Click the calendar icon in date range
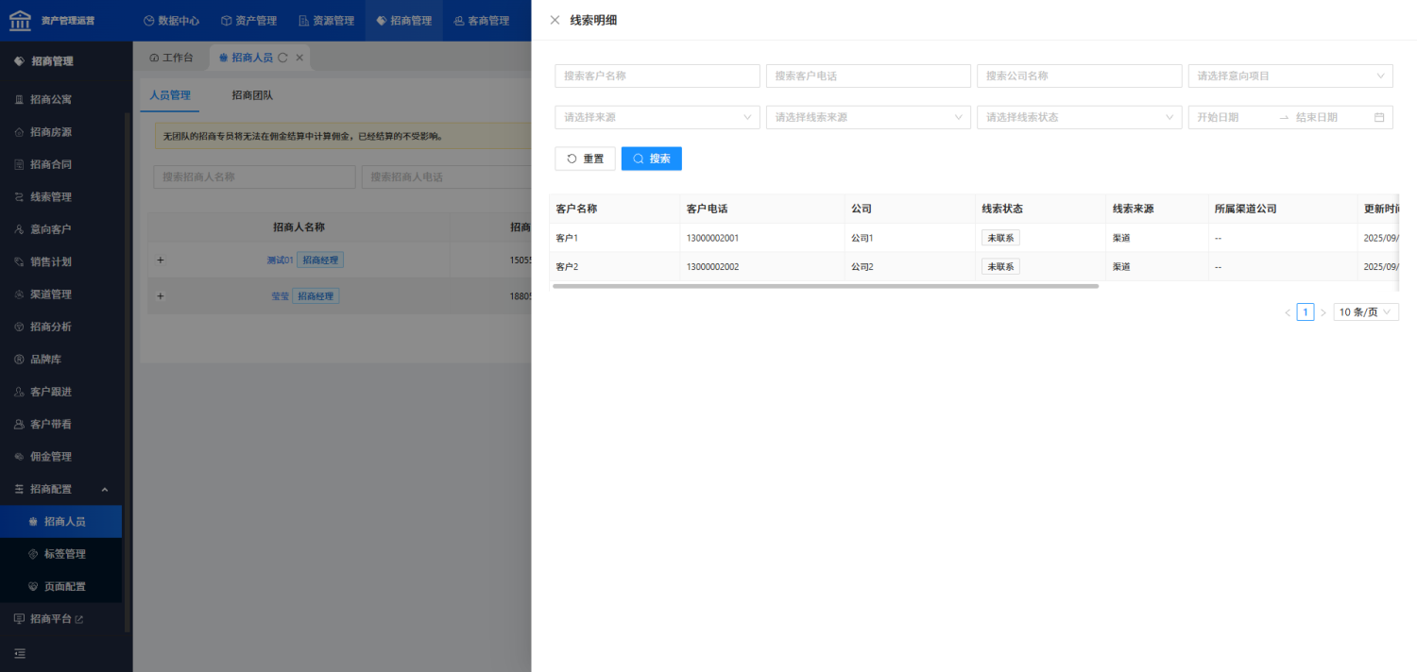The width and height of the screenshot is (1417, 672). (x=1379, y=117)
